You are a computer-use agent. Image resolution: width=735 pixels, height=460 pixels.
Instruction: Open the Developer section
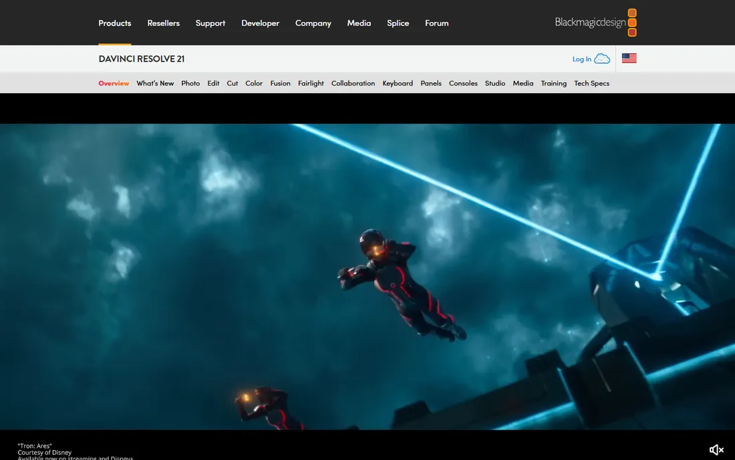click(260, 23)
